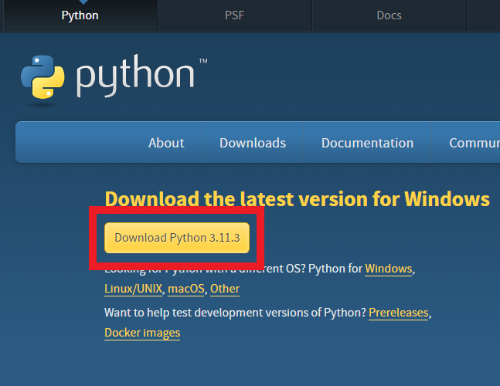Follow the macOS link
Viewport: 500px width, 386px height.
point(186,289)
